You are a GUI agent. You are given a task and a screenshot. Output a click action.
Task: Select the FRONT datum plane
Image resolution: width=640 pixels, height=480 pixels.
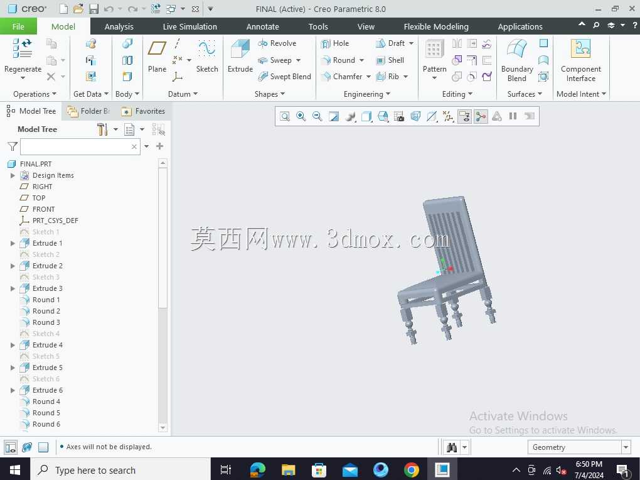click(43, 209)
